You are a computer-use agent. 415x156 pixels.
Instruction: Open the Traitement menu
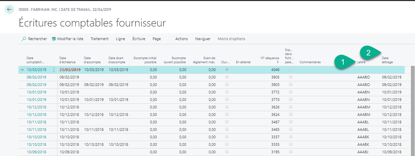pyautogui.click(x=99, y=39)
